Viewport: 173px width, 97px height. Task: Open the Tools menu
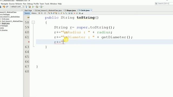[47, 4]
